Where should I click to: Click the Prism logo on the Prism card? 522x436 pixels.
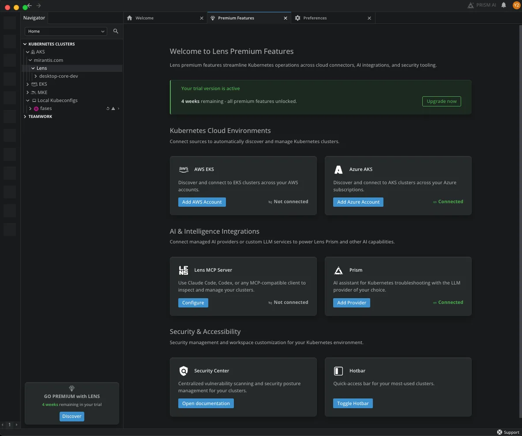click(338, 270)
